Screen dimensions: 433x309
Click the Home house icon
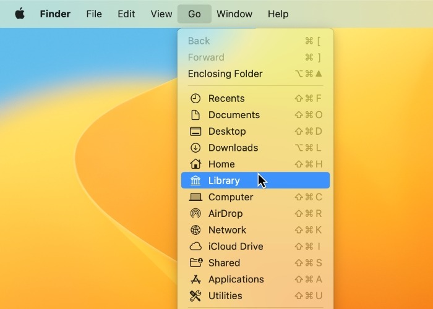[x=195, y=164]
